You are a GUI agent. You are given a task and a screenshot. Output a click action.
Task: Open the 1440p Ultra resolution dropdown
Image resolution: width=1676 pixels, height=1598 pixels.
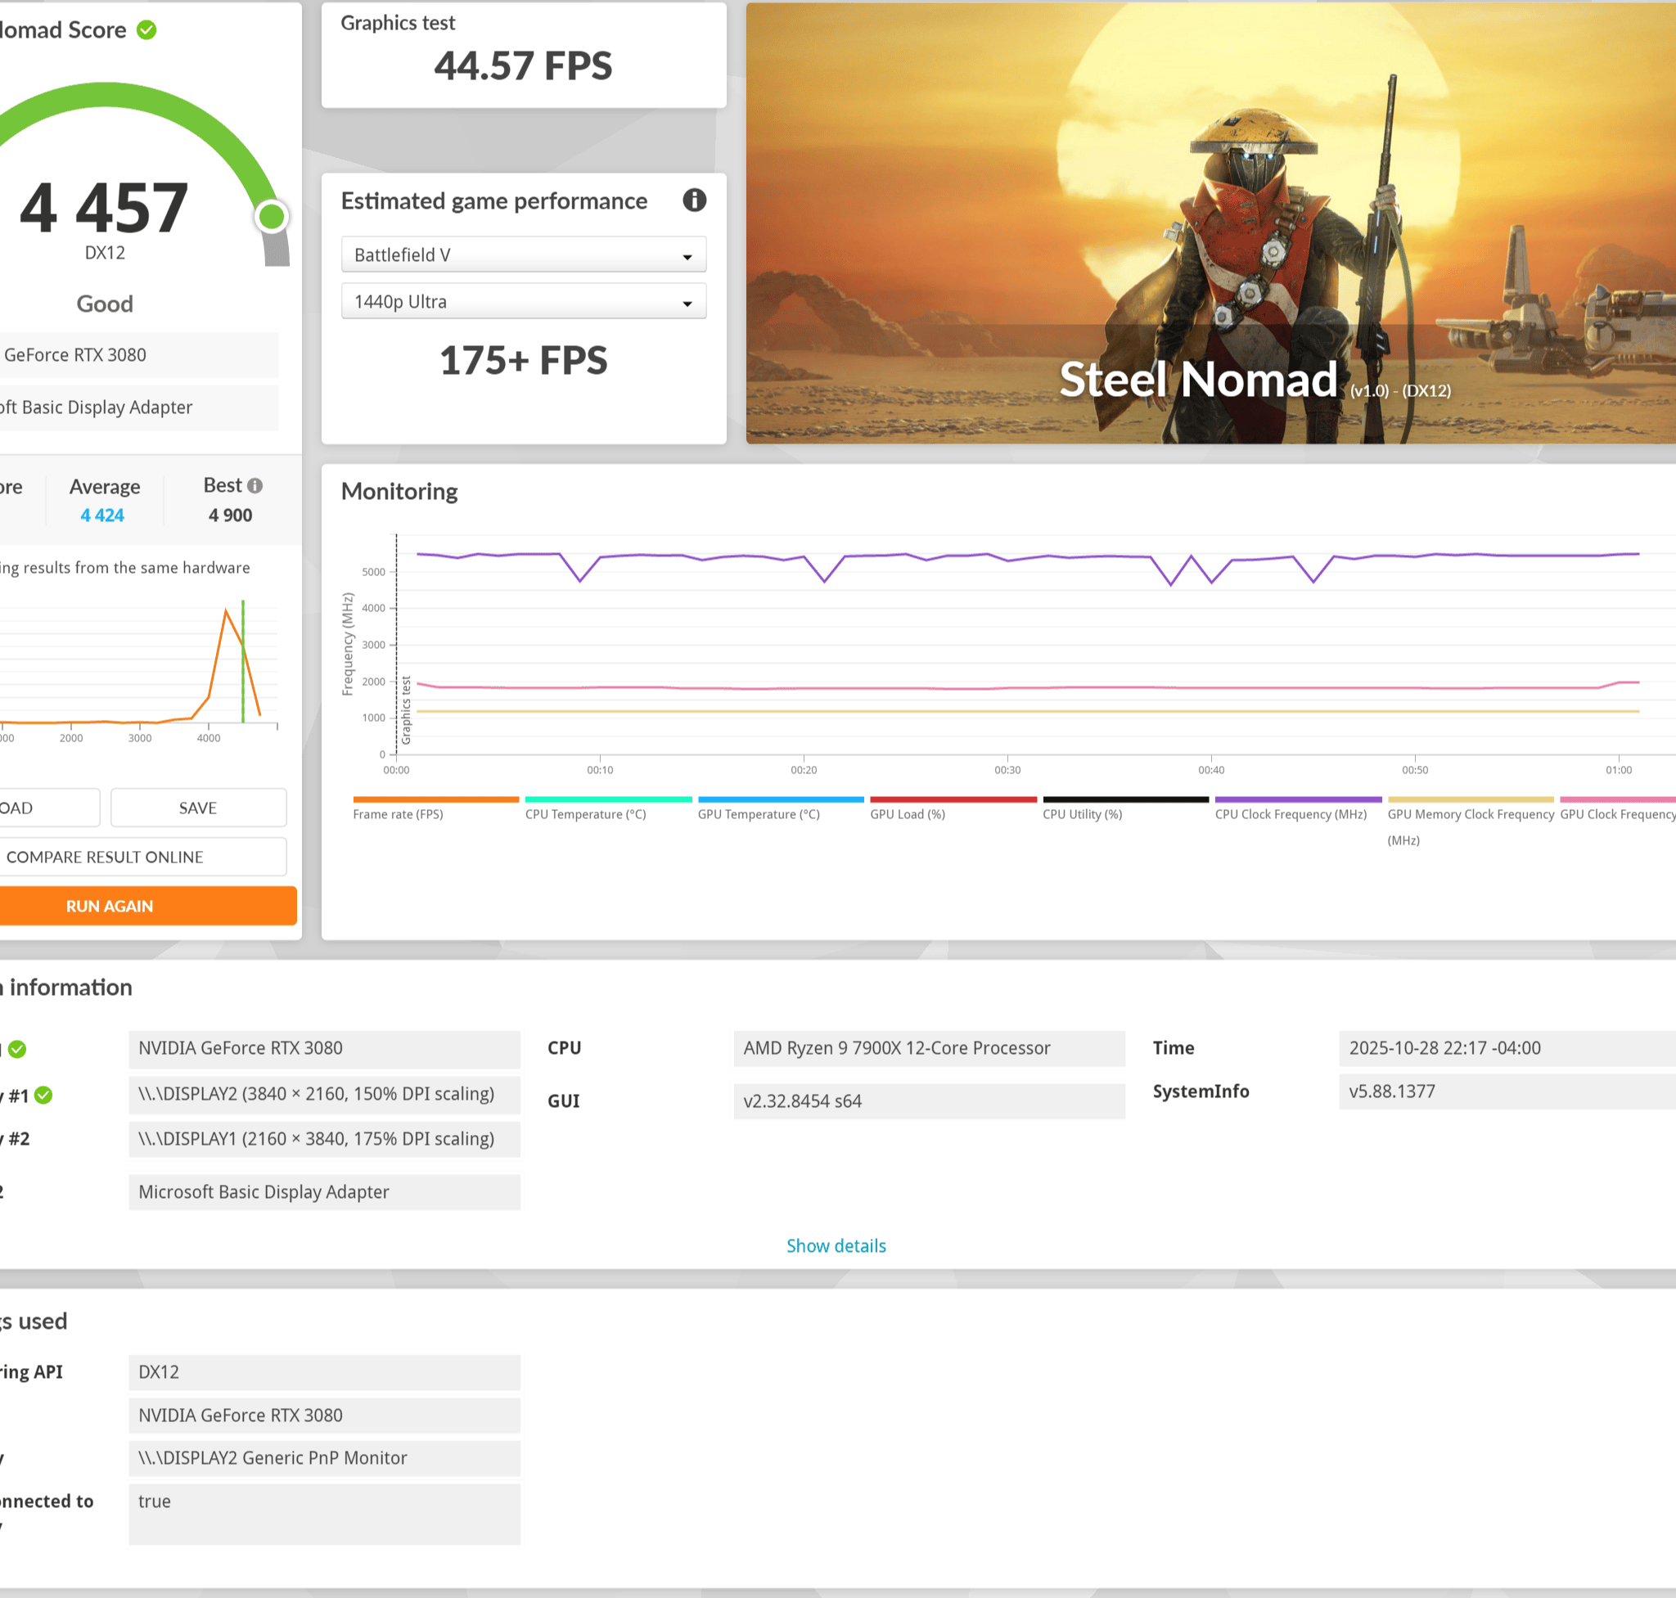523,302
